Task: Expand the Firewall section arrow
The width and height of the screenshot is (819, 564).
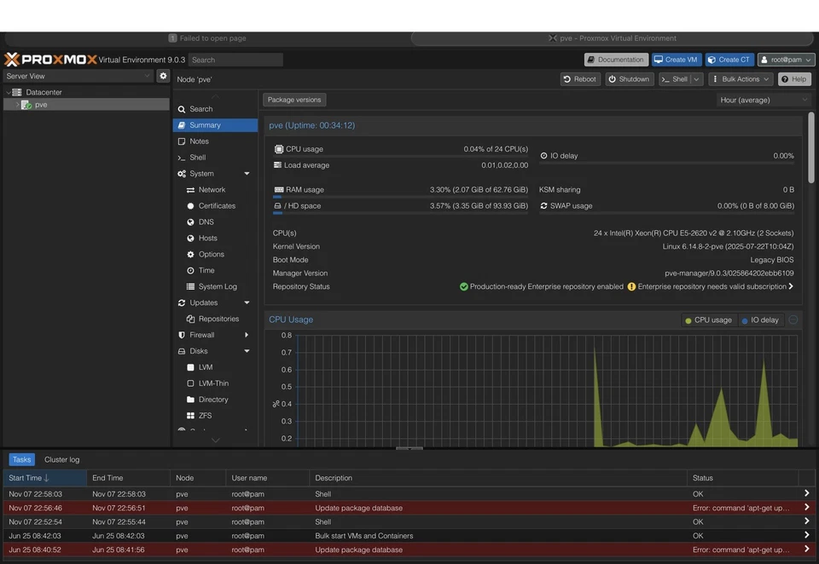Action: point(247,336)
